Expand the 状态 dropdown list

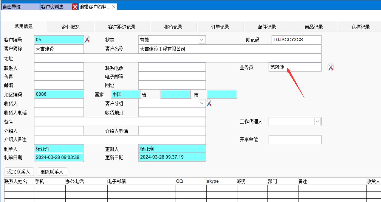click(202, 40)
